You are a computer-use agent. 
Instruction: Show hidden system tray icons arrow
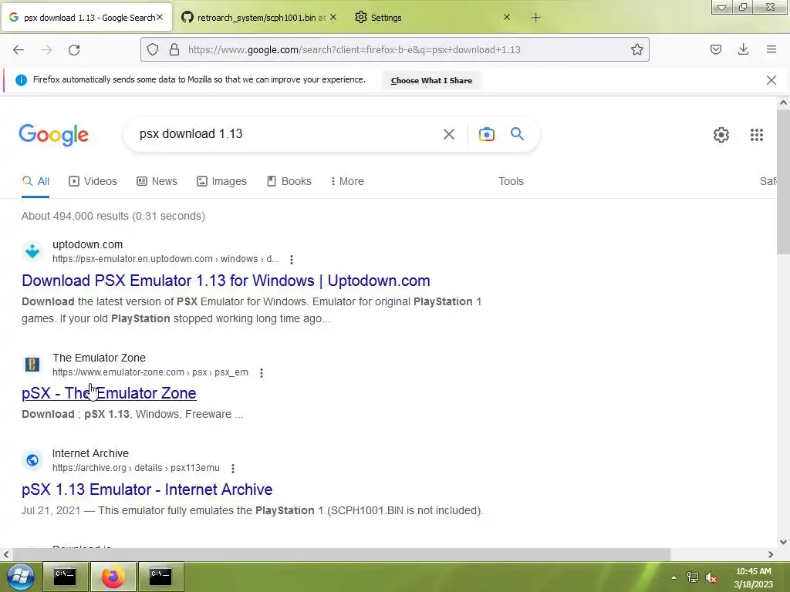674,577
